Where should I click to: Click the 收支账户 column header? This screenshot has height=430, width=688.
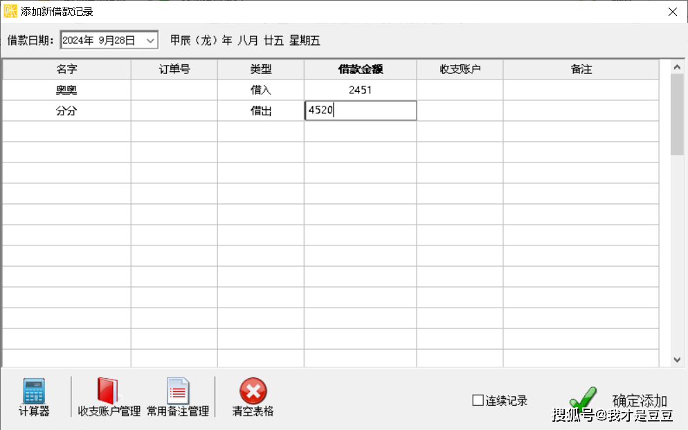pyautogui.click(x=460, y=69)
